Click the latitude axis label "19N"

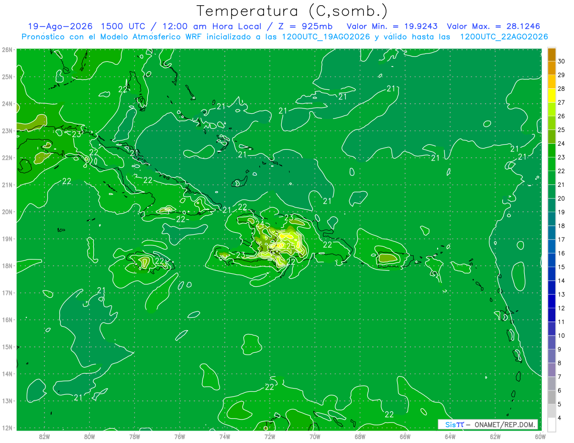coord(7,239)
